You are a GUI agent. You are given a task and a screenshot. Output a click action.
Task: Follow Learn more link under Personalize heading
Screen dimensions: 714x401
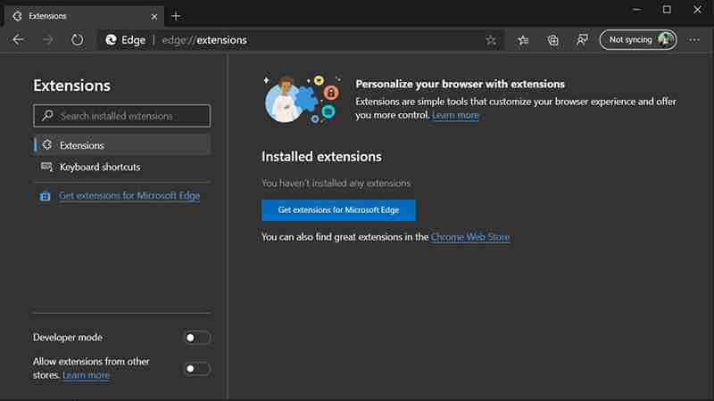point(455,115)
